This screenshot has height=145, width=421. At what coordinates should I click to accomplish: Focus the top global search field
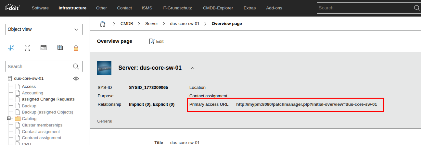(x=365, y=8)
